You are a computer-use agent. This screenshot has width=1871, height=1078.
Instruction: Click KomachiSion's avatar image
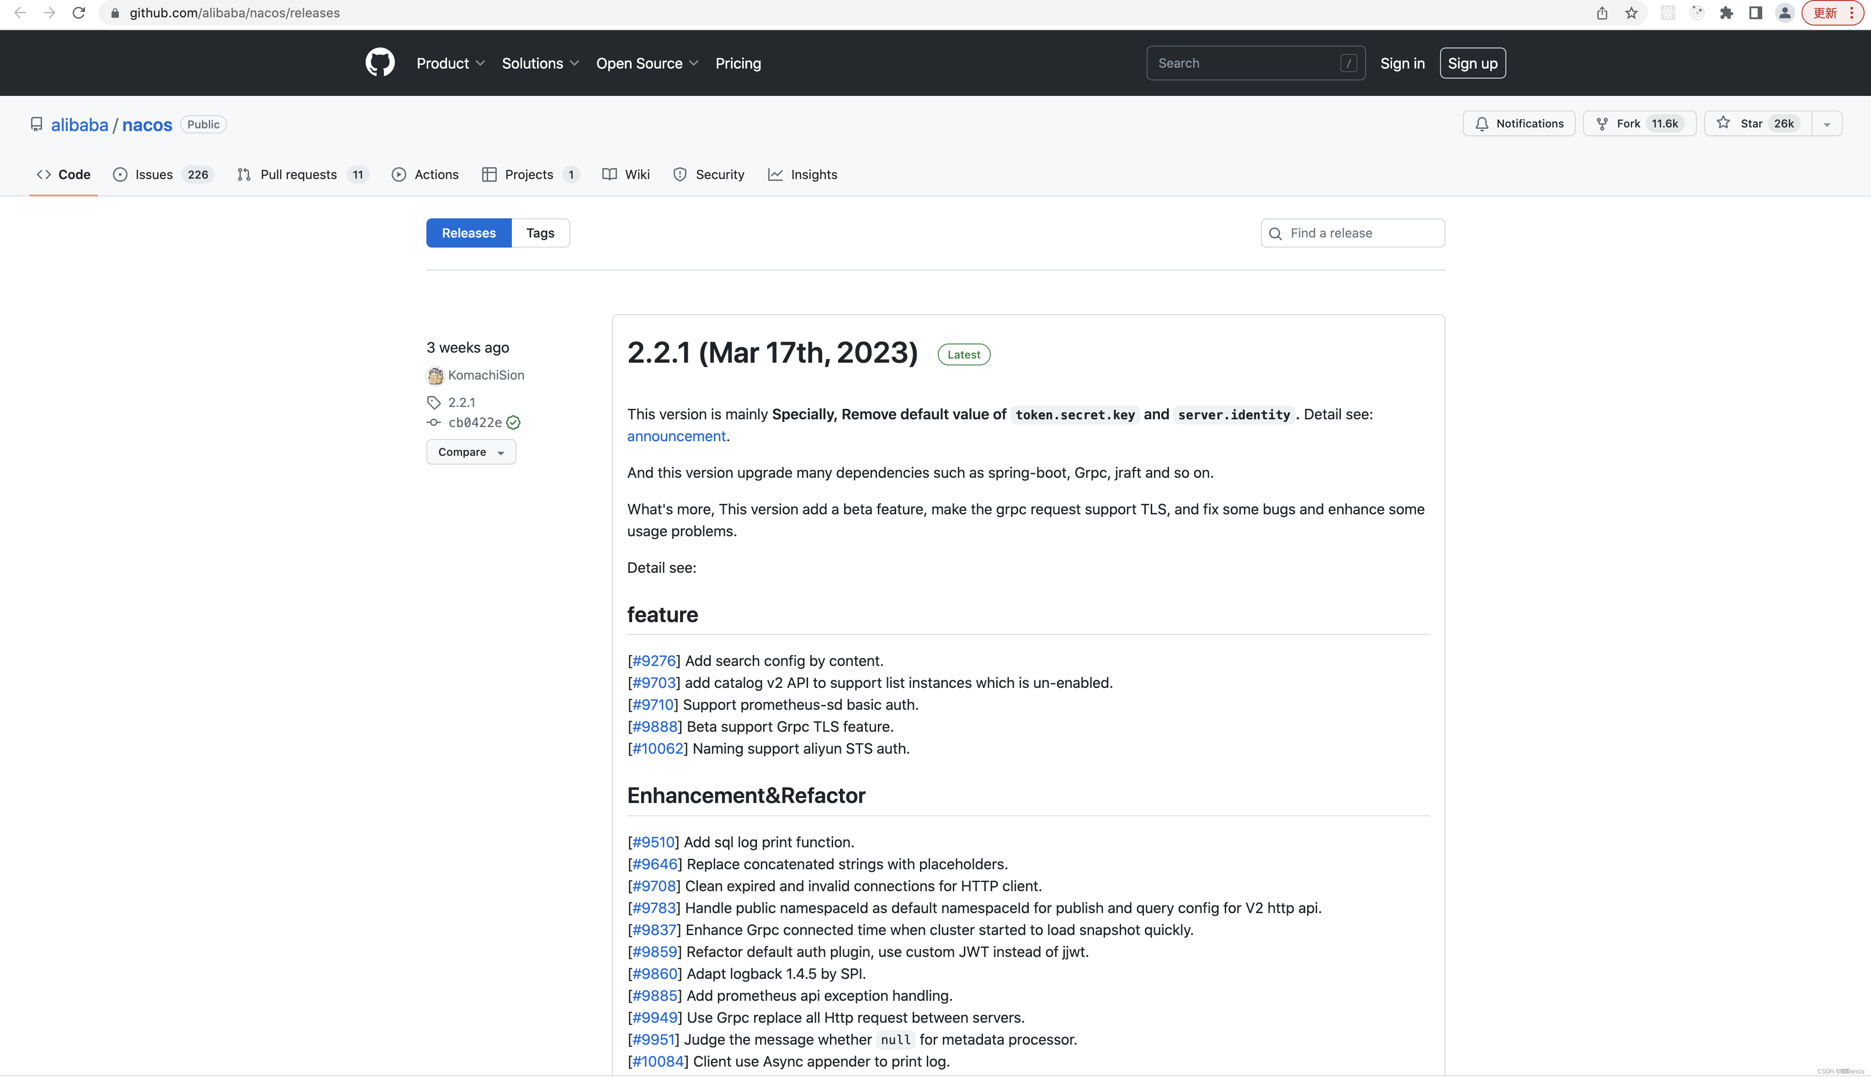435,375
